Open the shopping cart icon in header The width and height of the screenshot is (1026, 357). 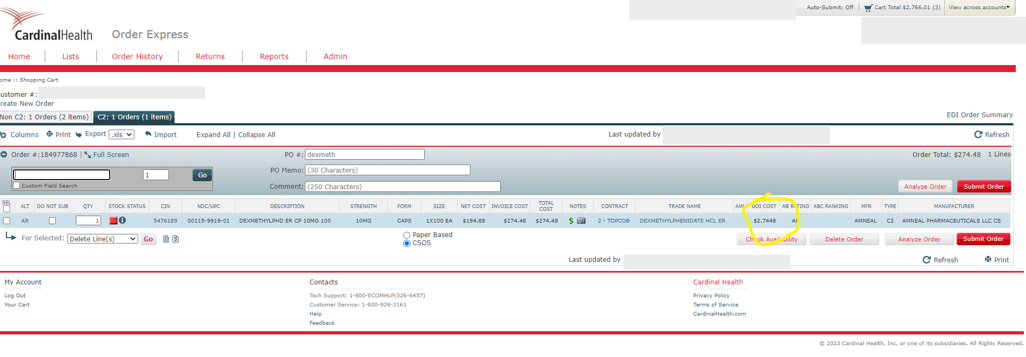tap(868, 8)
